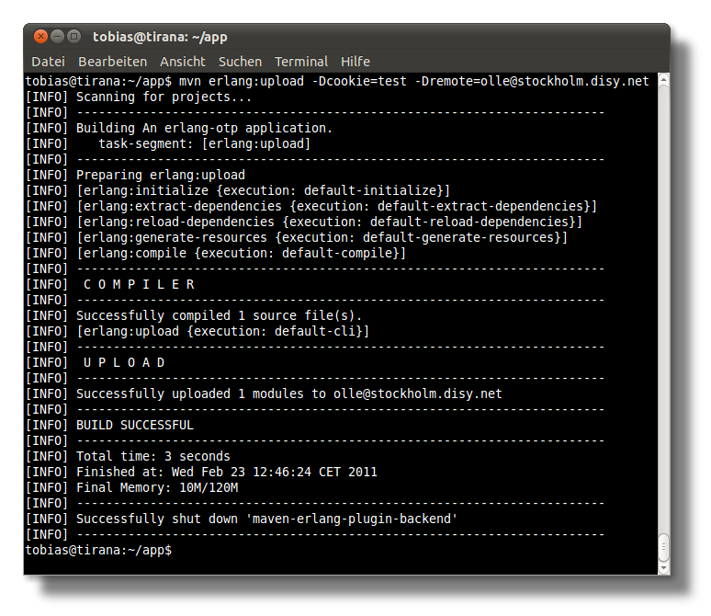
Task: Click the 'C O M P I L E R' heading
Action: [x=139, y=284]
